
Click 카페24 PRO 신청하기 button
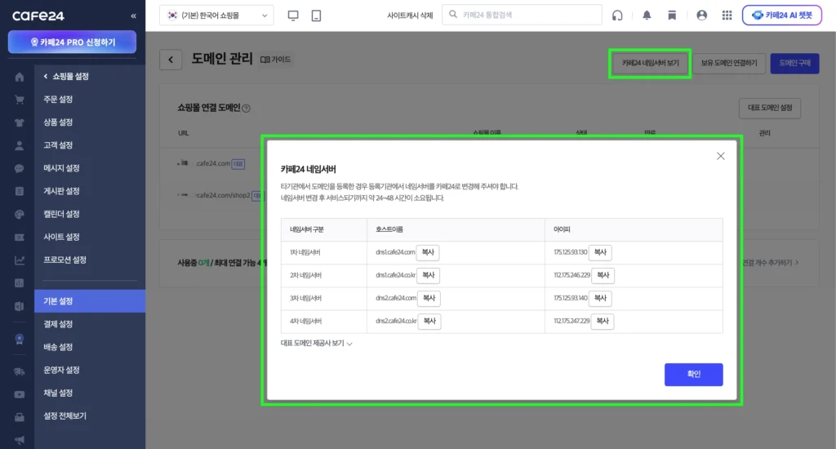pos(72,42)
